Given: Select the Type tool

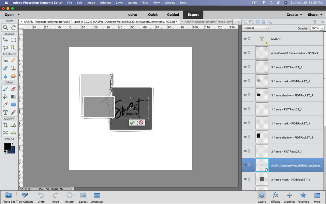Looking at the screenshot, I should pos(6,112).
